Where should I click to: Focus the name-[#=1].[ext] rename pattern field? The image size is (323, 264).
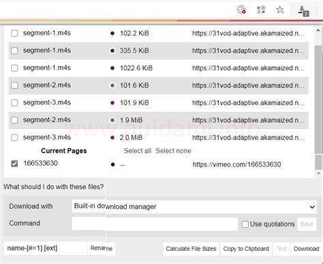tap(45, 248)
